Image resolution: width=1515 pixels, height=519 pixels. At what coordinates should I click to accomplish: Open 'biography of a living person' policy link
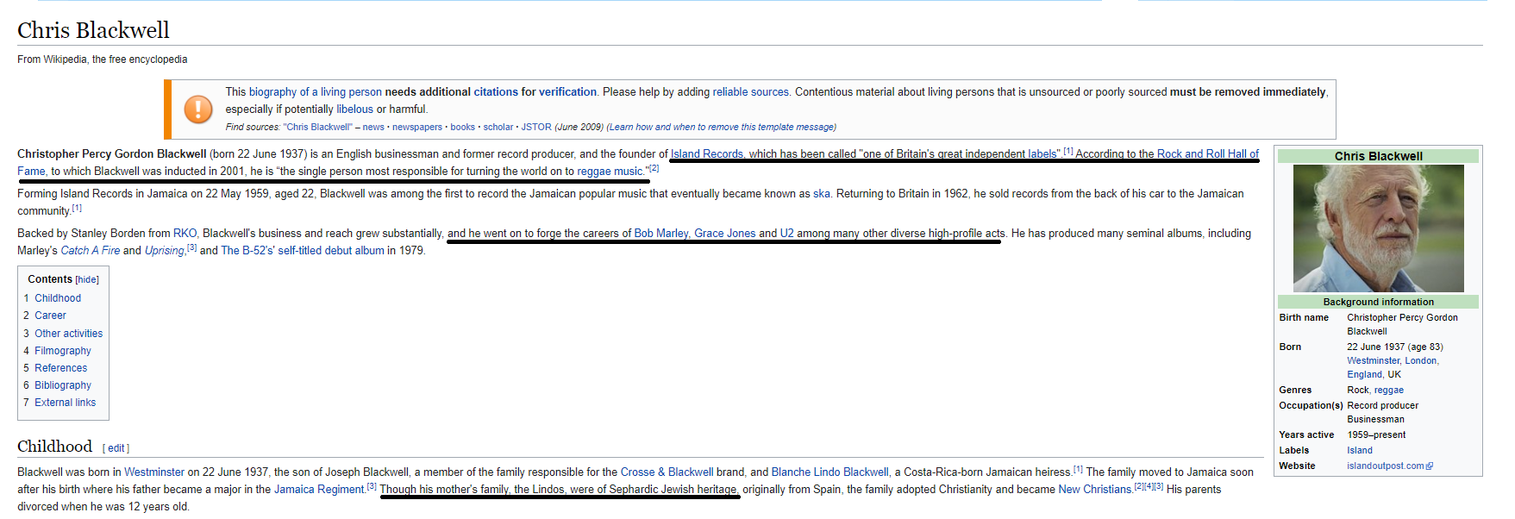[316, 92]
